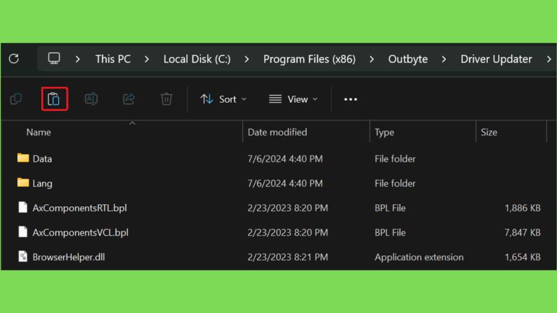Click the Delete trash icon
This screenshot has width=557, height=313.
[166, 99]
